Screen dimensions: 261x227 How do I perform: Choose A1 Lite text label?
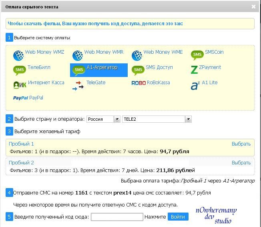(210, 83)
